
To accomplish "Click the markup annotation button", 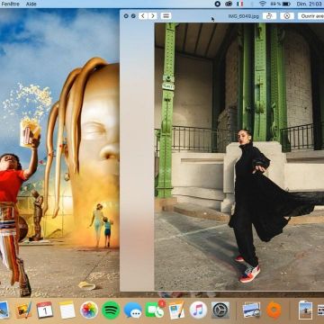I will [287, 16].
